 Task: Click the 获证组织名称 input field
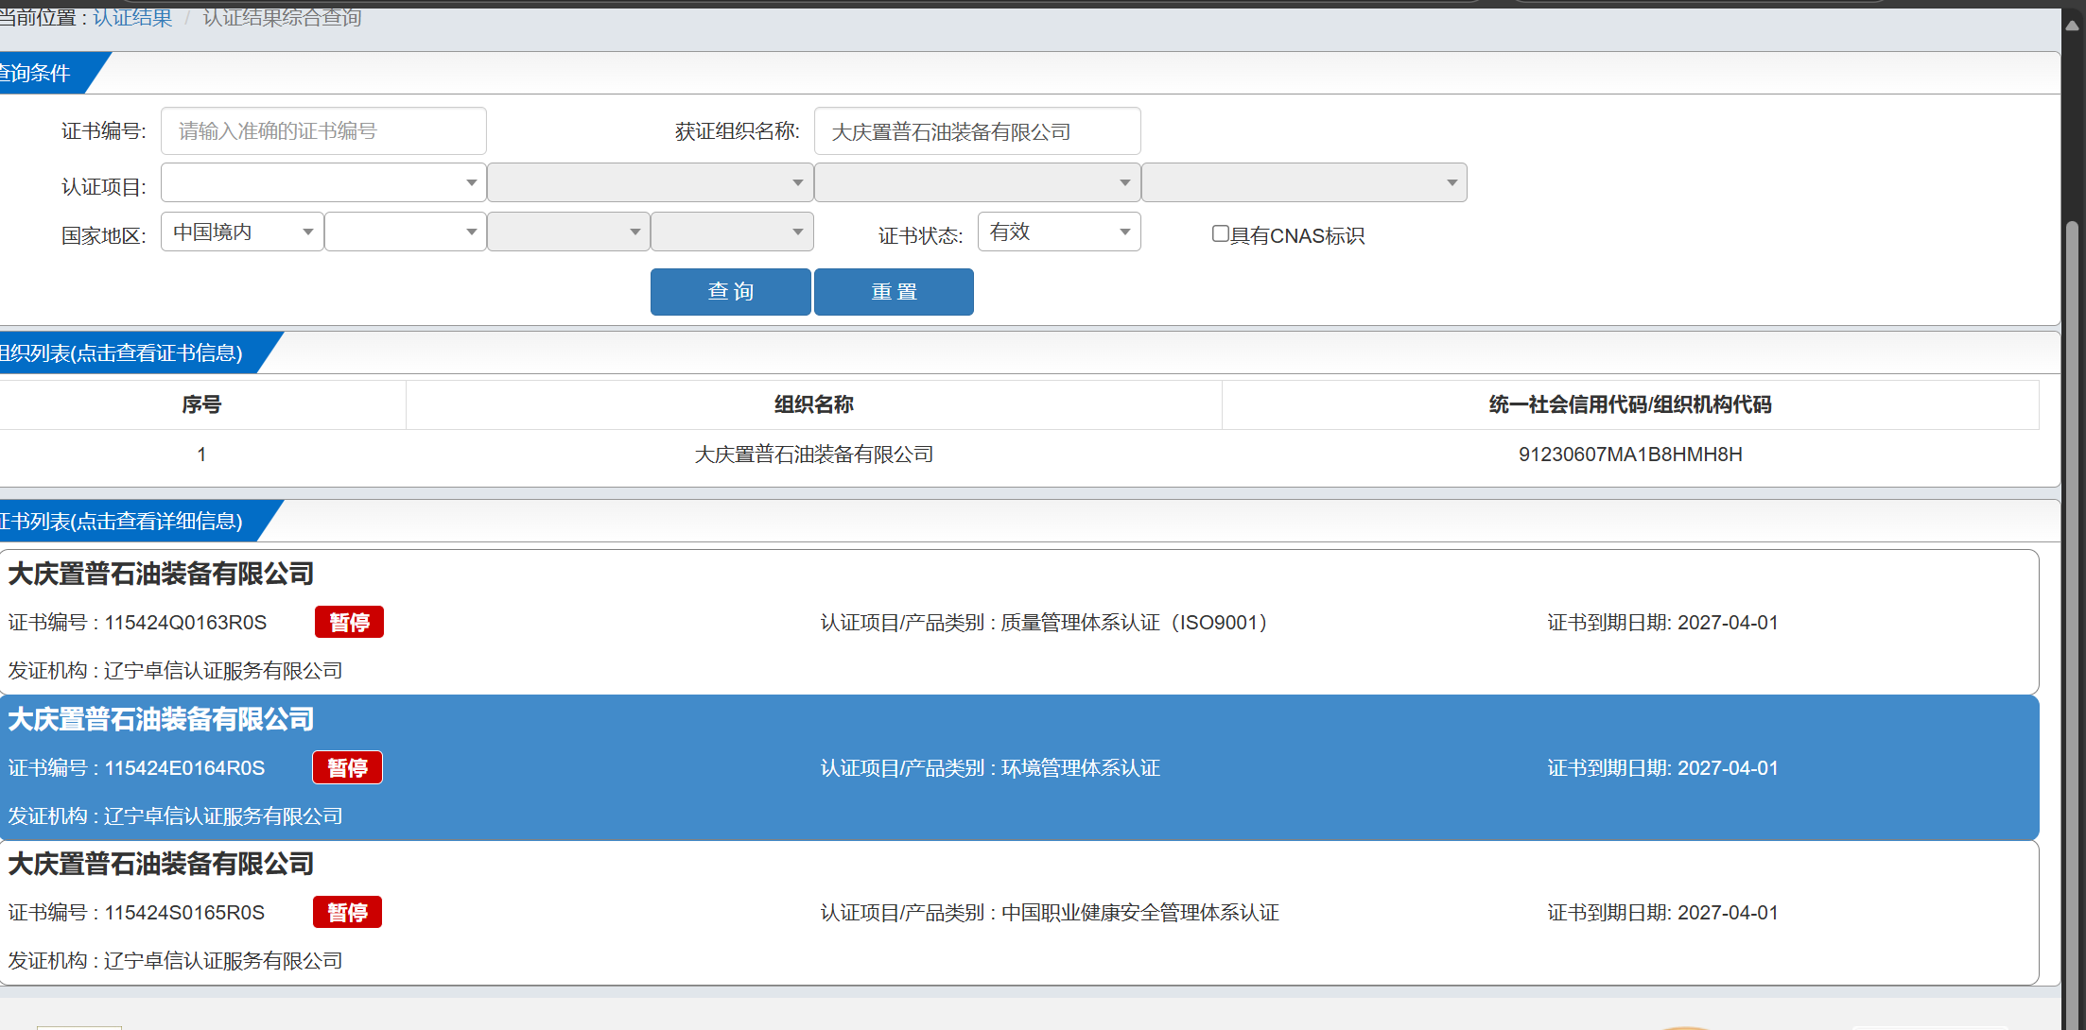[x=977, y=131]
